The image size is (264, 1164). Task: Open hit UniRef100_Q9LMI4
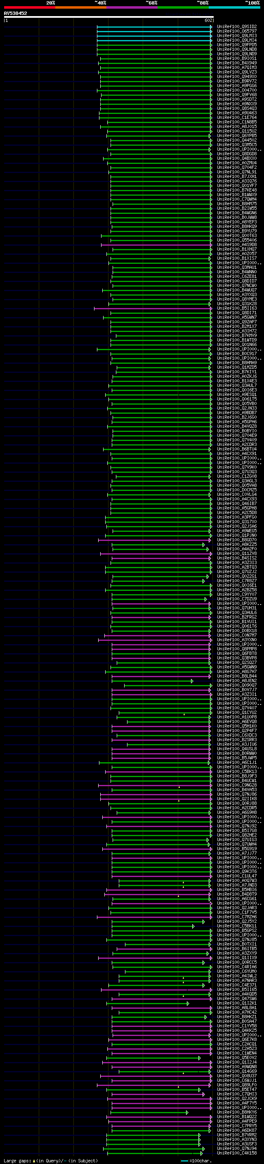point(237,40)
